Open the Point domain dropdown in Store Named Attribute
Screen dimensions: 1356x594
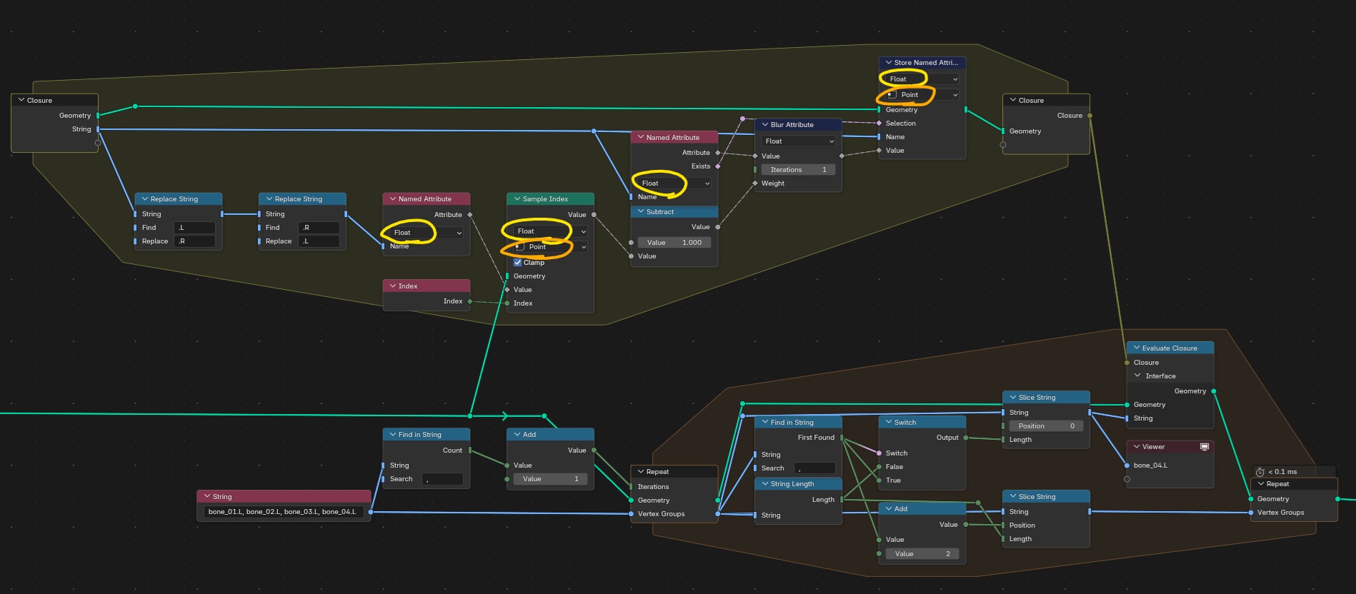[x=921, y=95]
